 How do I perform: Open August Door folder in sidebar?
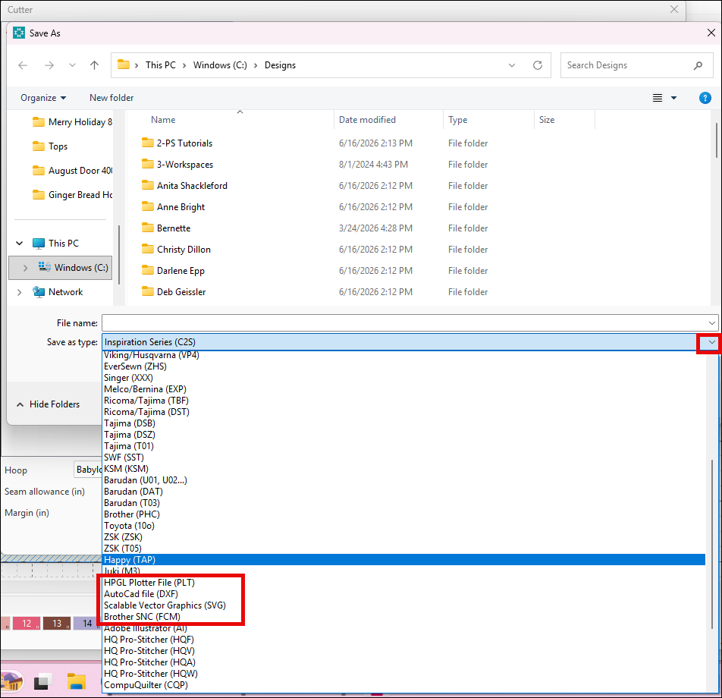pos(72,171)
